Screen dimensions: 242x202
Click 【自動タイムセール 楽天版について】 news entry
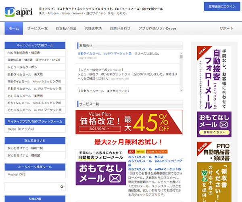click(104, 91)
